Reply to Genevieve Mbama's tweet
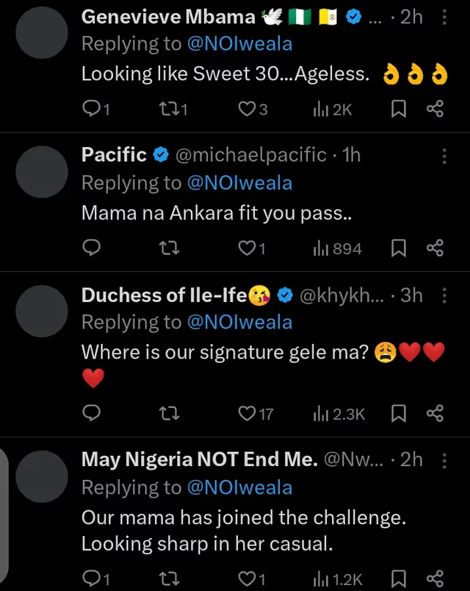The height and width of the screenshot is (591, 470). [x=90, y=110]
